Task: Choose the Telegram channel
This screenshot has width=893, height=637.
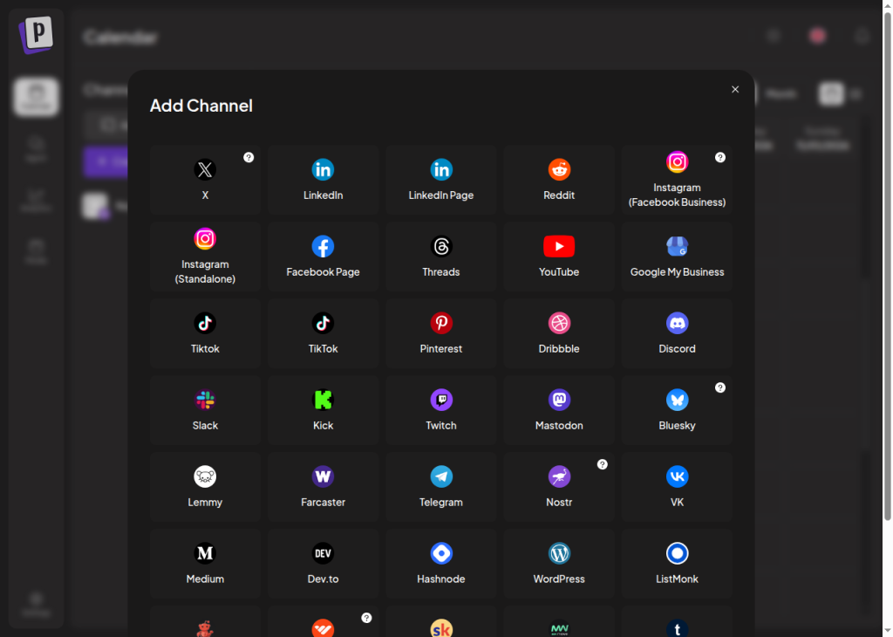Action: point(440,487)
